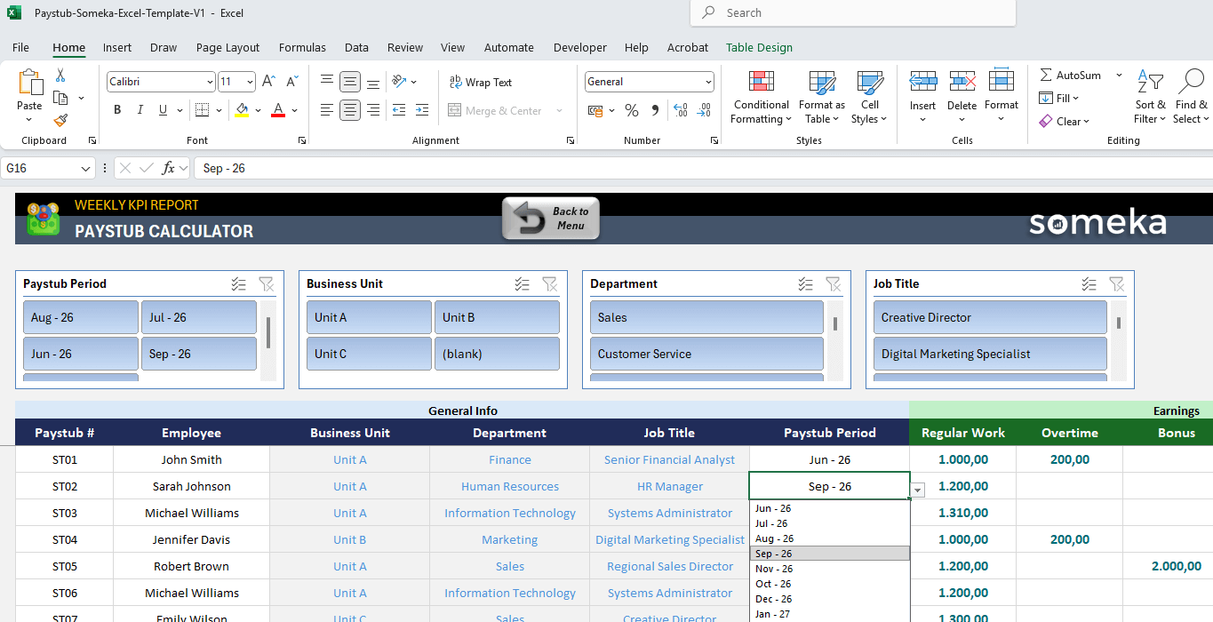Click the yellow Fill Color swatch
The width and height of the screenshot is (1213, 622).
pyautogui.click(x=242, y=110)
